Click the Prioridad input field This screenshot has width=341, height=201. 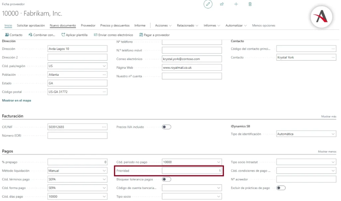tap(191, 171)
